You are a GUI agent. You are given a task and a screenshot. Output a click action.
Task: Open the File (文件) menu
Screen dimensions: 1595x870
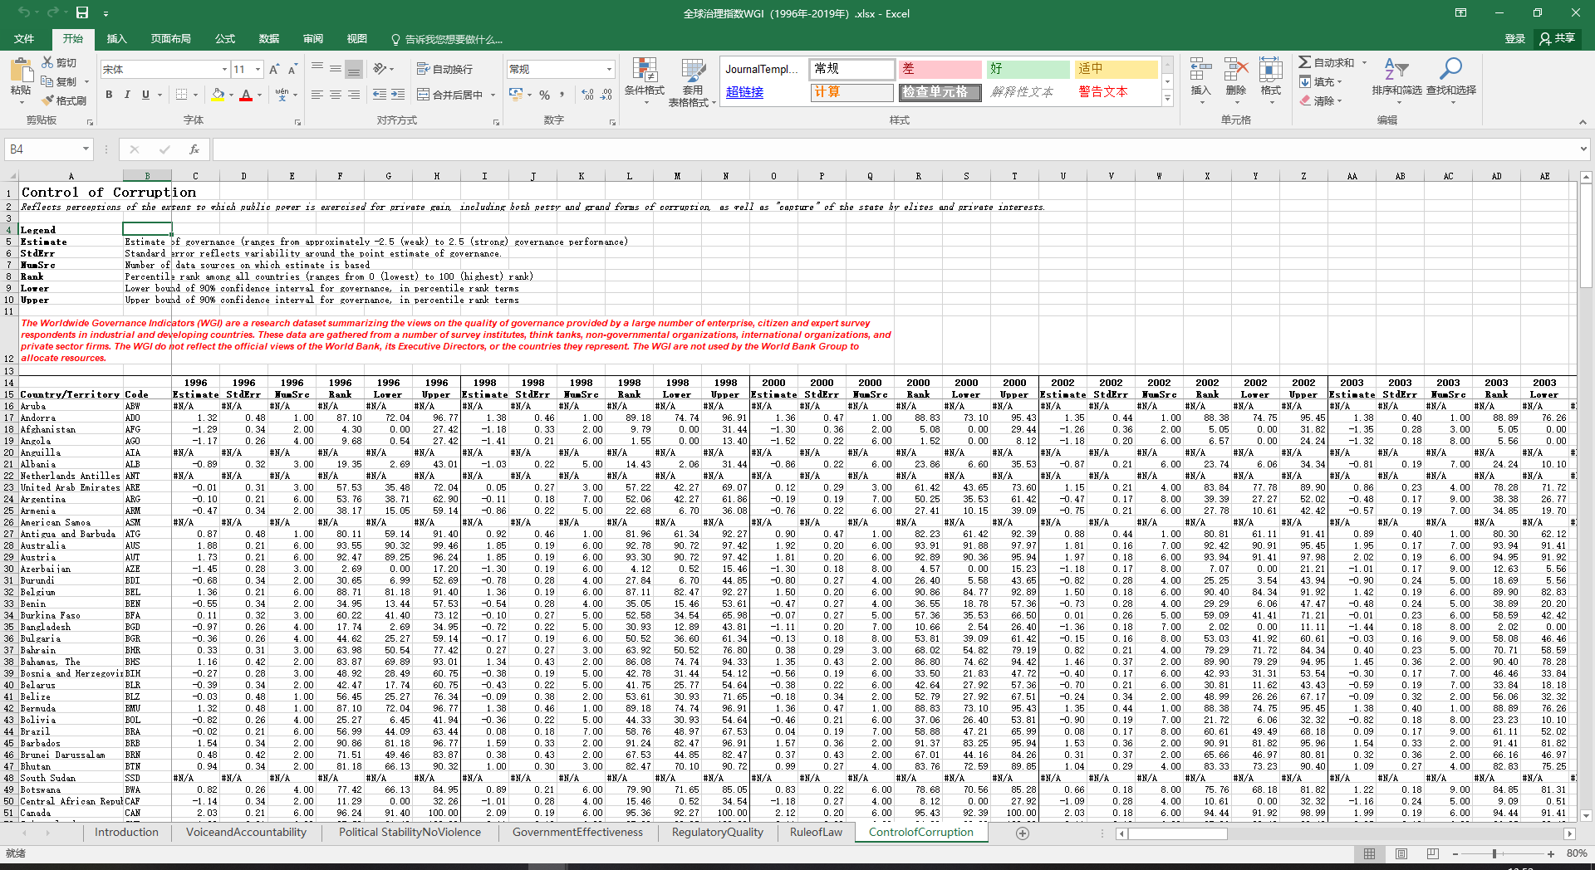coord(24,38)
